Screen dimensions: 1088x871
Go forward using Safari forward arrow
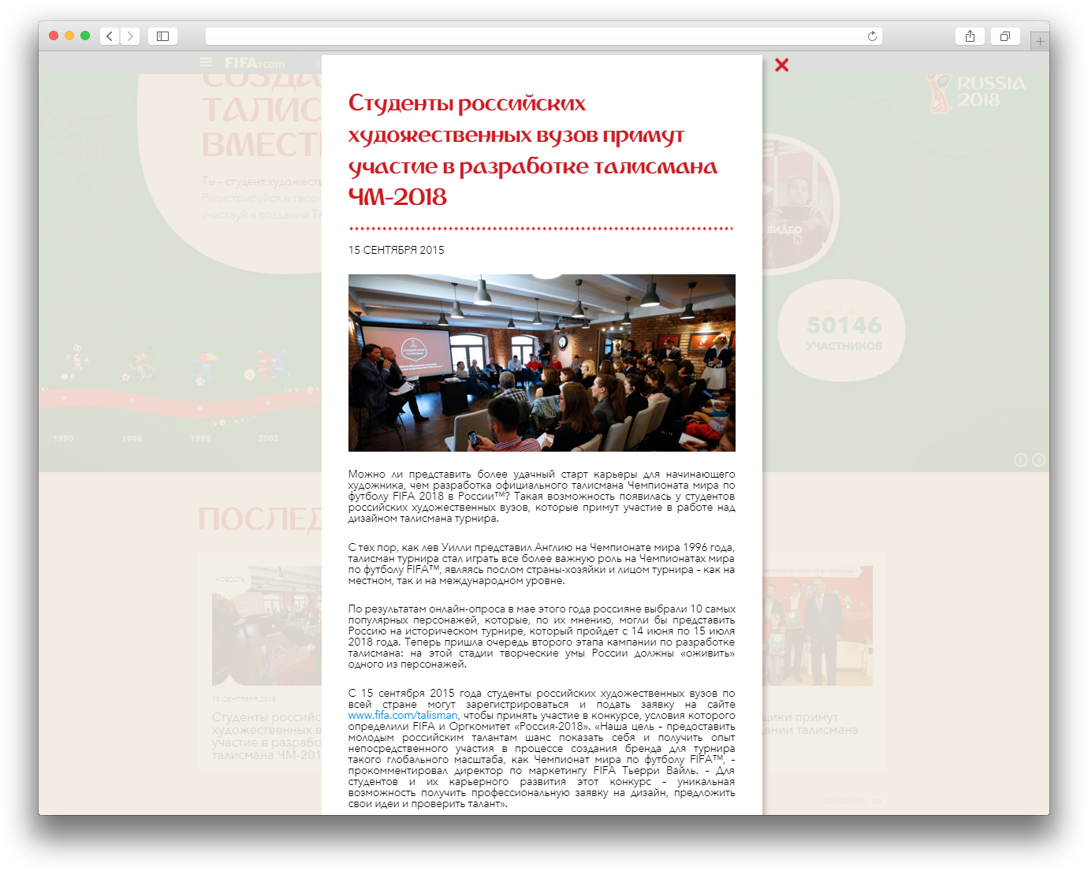click(131, 36)
